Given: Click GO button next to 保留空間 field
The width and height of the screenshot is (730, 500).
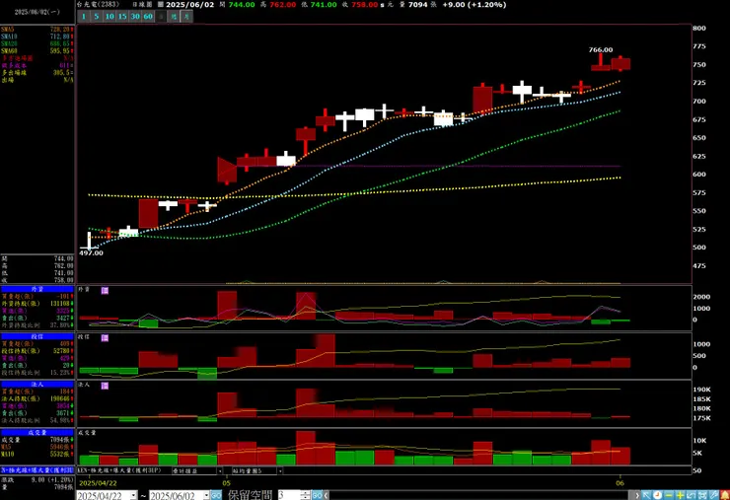Looking at the screenshot, I should [317, 495].
